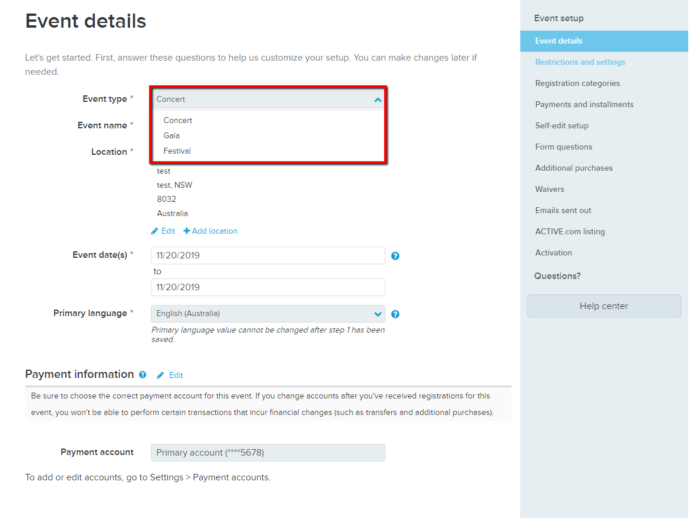Open the Primary language dropdown
The image size is (690, 518).
click(x=268, y=314)
